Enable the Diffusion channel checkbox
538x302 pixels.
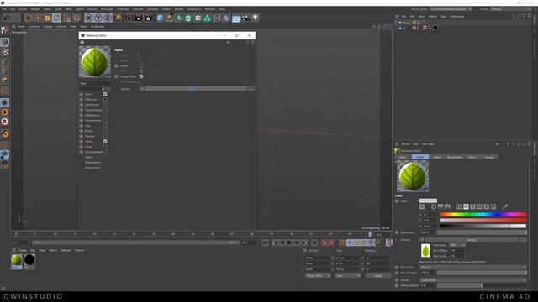[x=105, y=99]
